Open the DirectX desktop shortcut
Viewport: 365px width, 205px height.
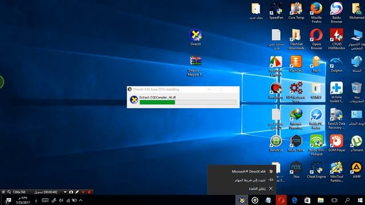(x=195, y=37)
